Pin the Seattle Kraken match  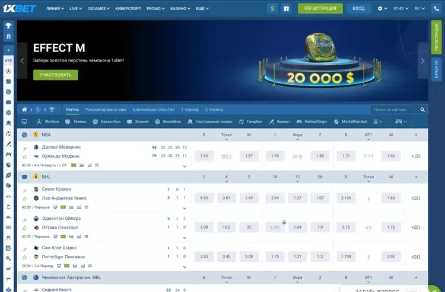pos(25,191)
